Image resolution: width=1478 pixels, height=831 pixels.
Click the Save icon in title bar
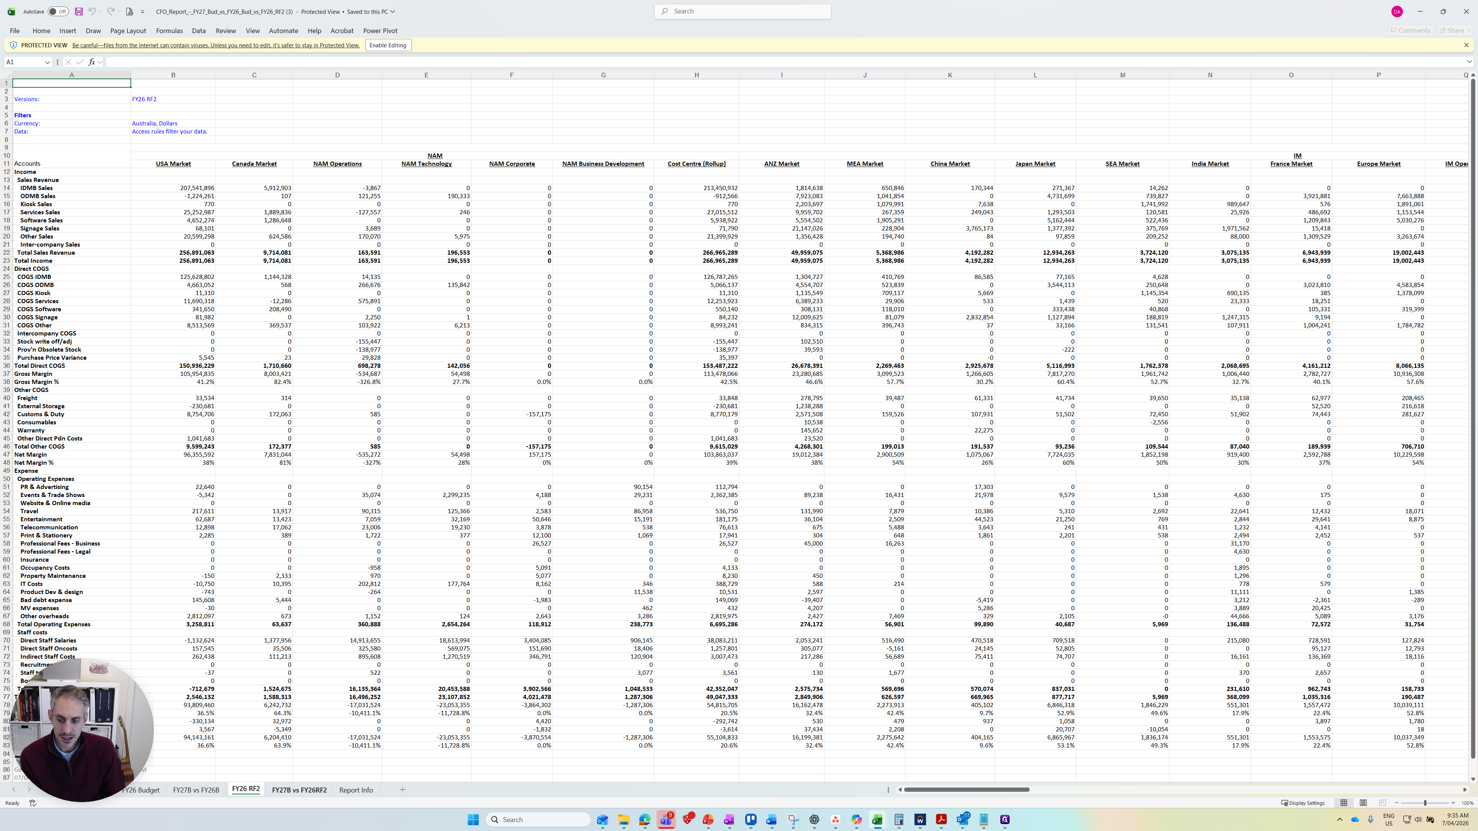[79, 12]
